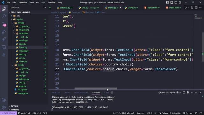This screenshot has width=204, height=115.
Task: Open Run and Debug view
Action: (x=4, y=32)
